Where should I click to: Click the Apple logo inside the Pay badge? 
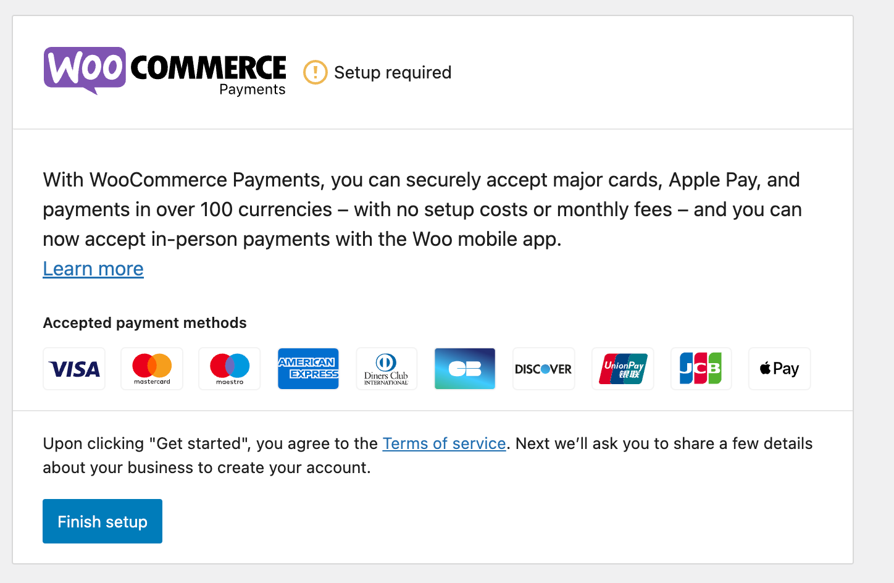click(x=766, y=368)
